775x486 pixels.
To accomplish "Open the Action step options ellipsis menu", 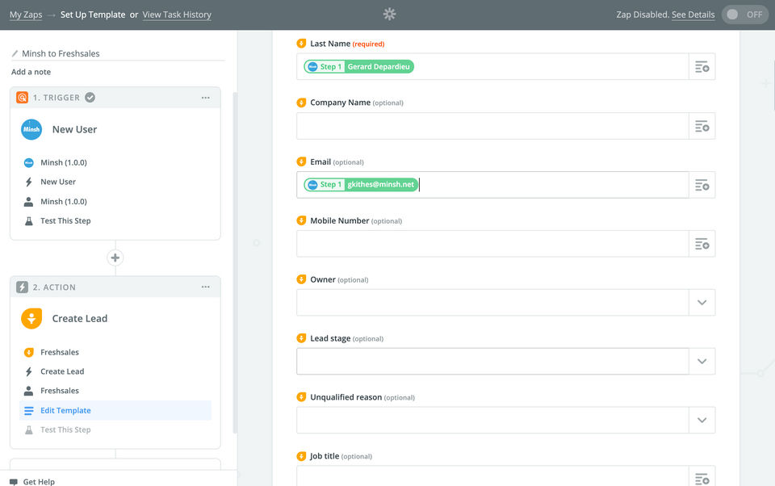I will (206, 287).
